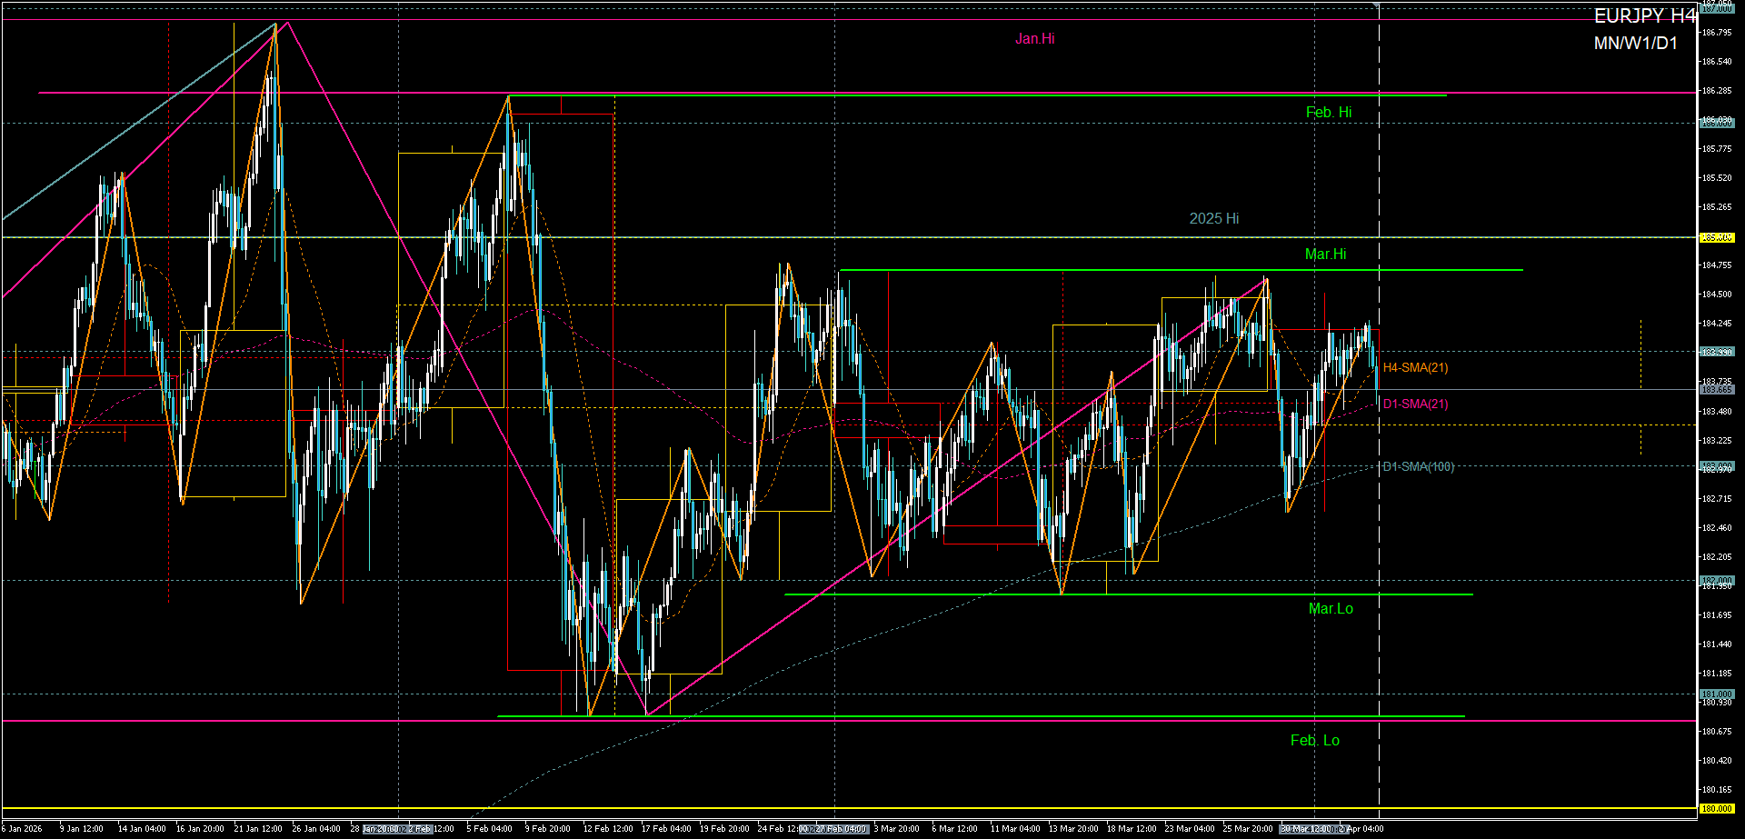Click the orange H4-SMA(21) indicator label

(1415, 368)
